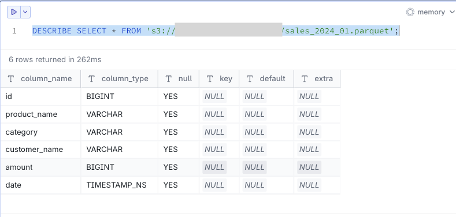Select the 'product_name' cell

click(40, 114)
